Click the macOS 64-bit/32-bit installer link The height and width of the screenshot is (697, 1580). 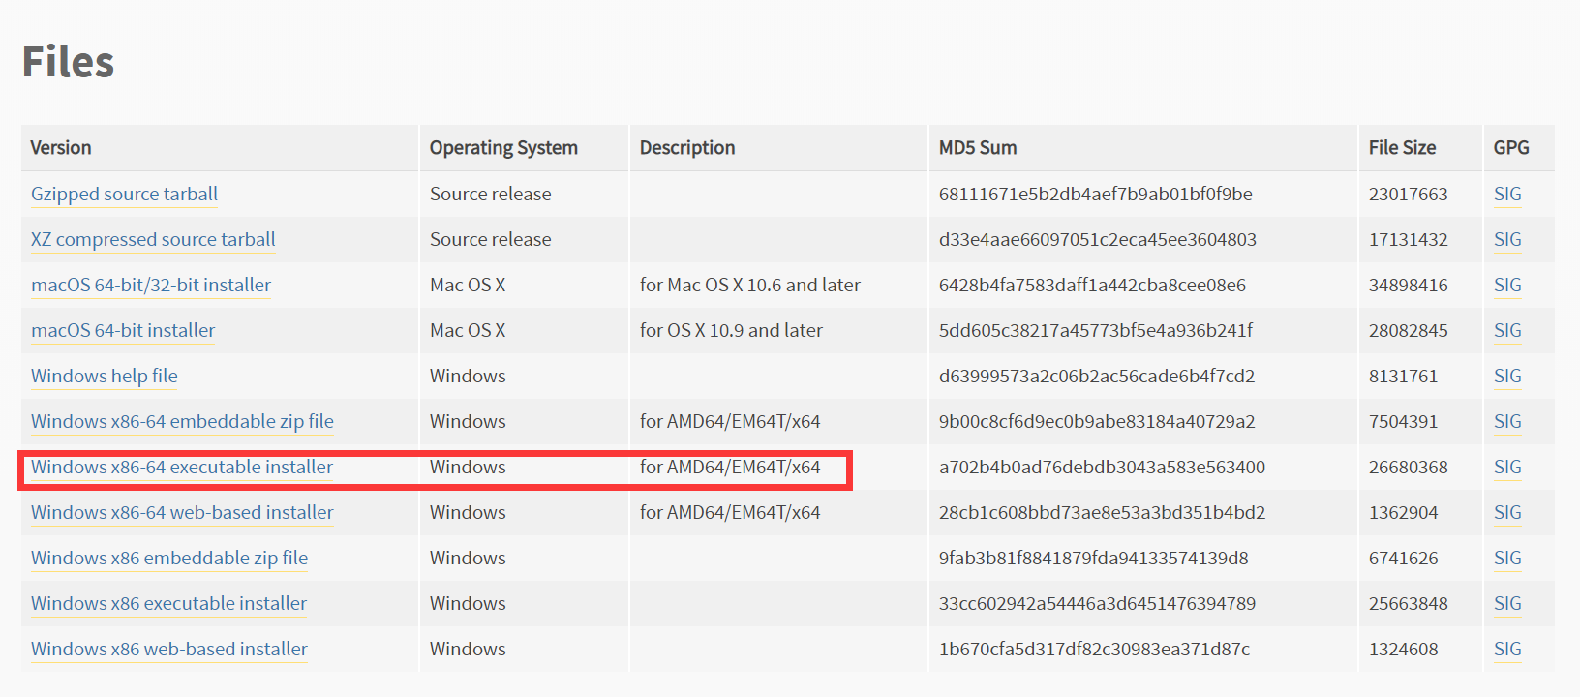pos(151,285)
